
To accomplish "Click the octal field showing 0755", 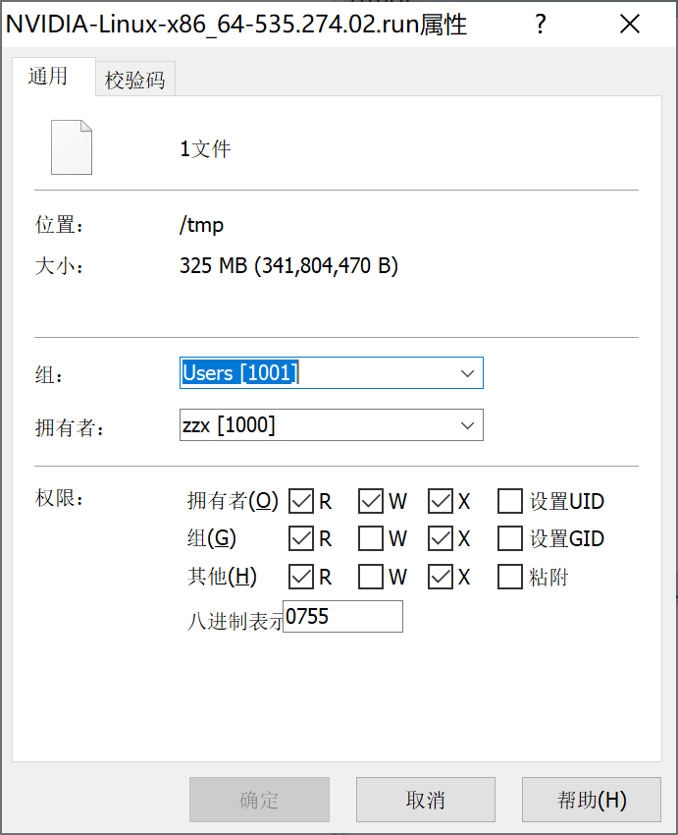I will pyautogui.click(x=342, y=617).
